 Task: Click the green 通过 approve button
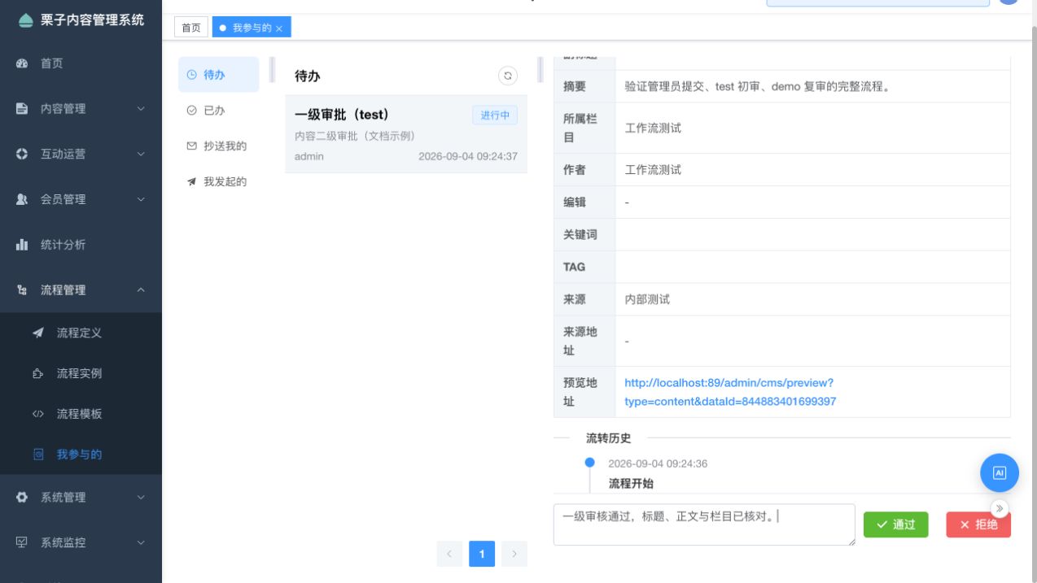tap(895, 524)
